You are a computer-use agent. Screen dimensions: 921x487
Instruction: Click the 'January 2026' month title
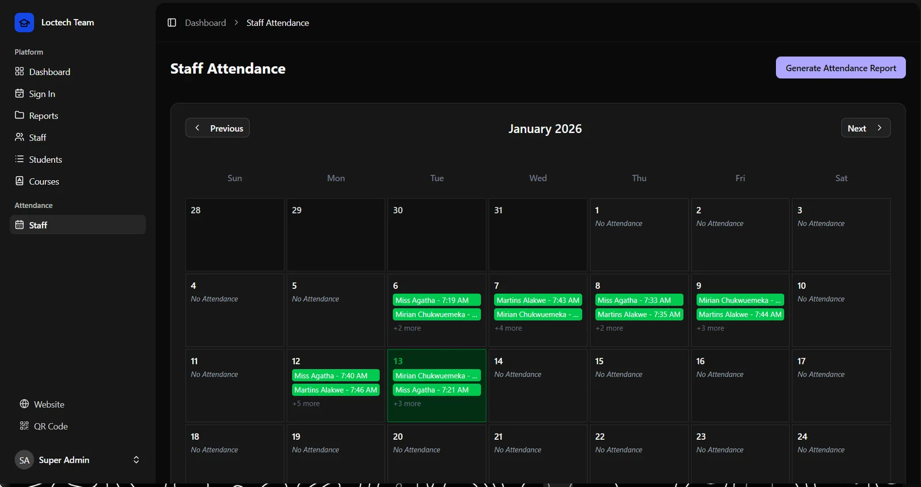[x=545, y=128]
